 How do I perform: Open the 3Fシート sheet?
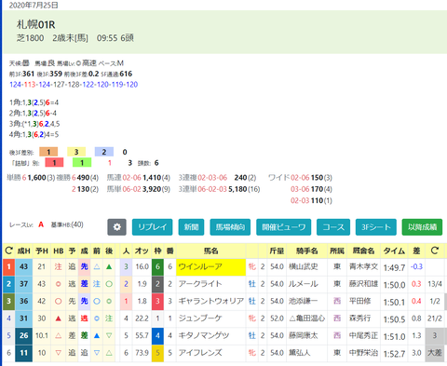(376, 227)
